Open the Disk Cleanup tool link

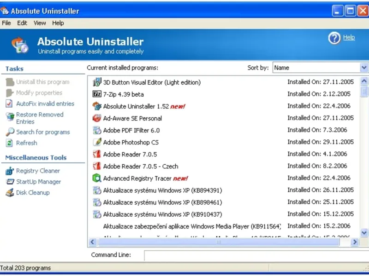point(33,192)
